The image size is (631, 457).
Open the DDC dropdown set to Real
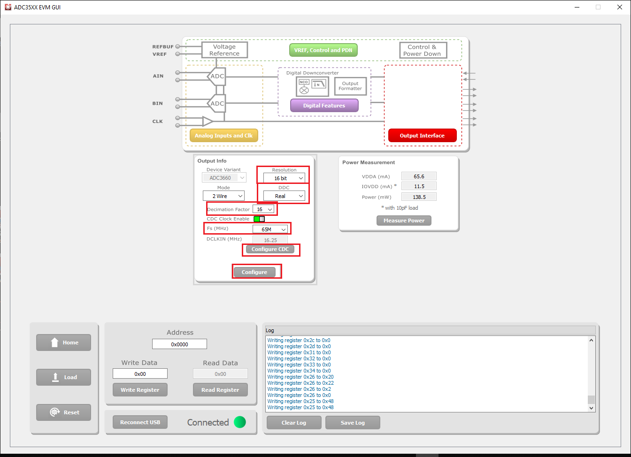click(284, 196)
